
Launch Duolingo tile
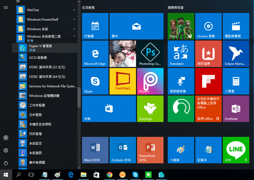[150, 109]
